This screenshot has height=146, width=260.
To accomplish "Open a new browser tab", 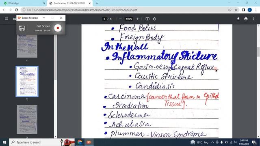I will click(97, 3).
